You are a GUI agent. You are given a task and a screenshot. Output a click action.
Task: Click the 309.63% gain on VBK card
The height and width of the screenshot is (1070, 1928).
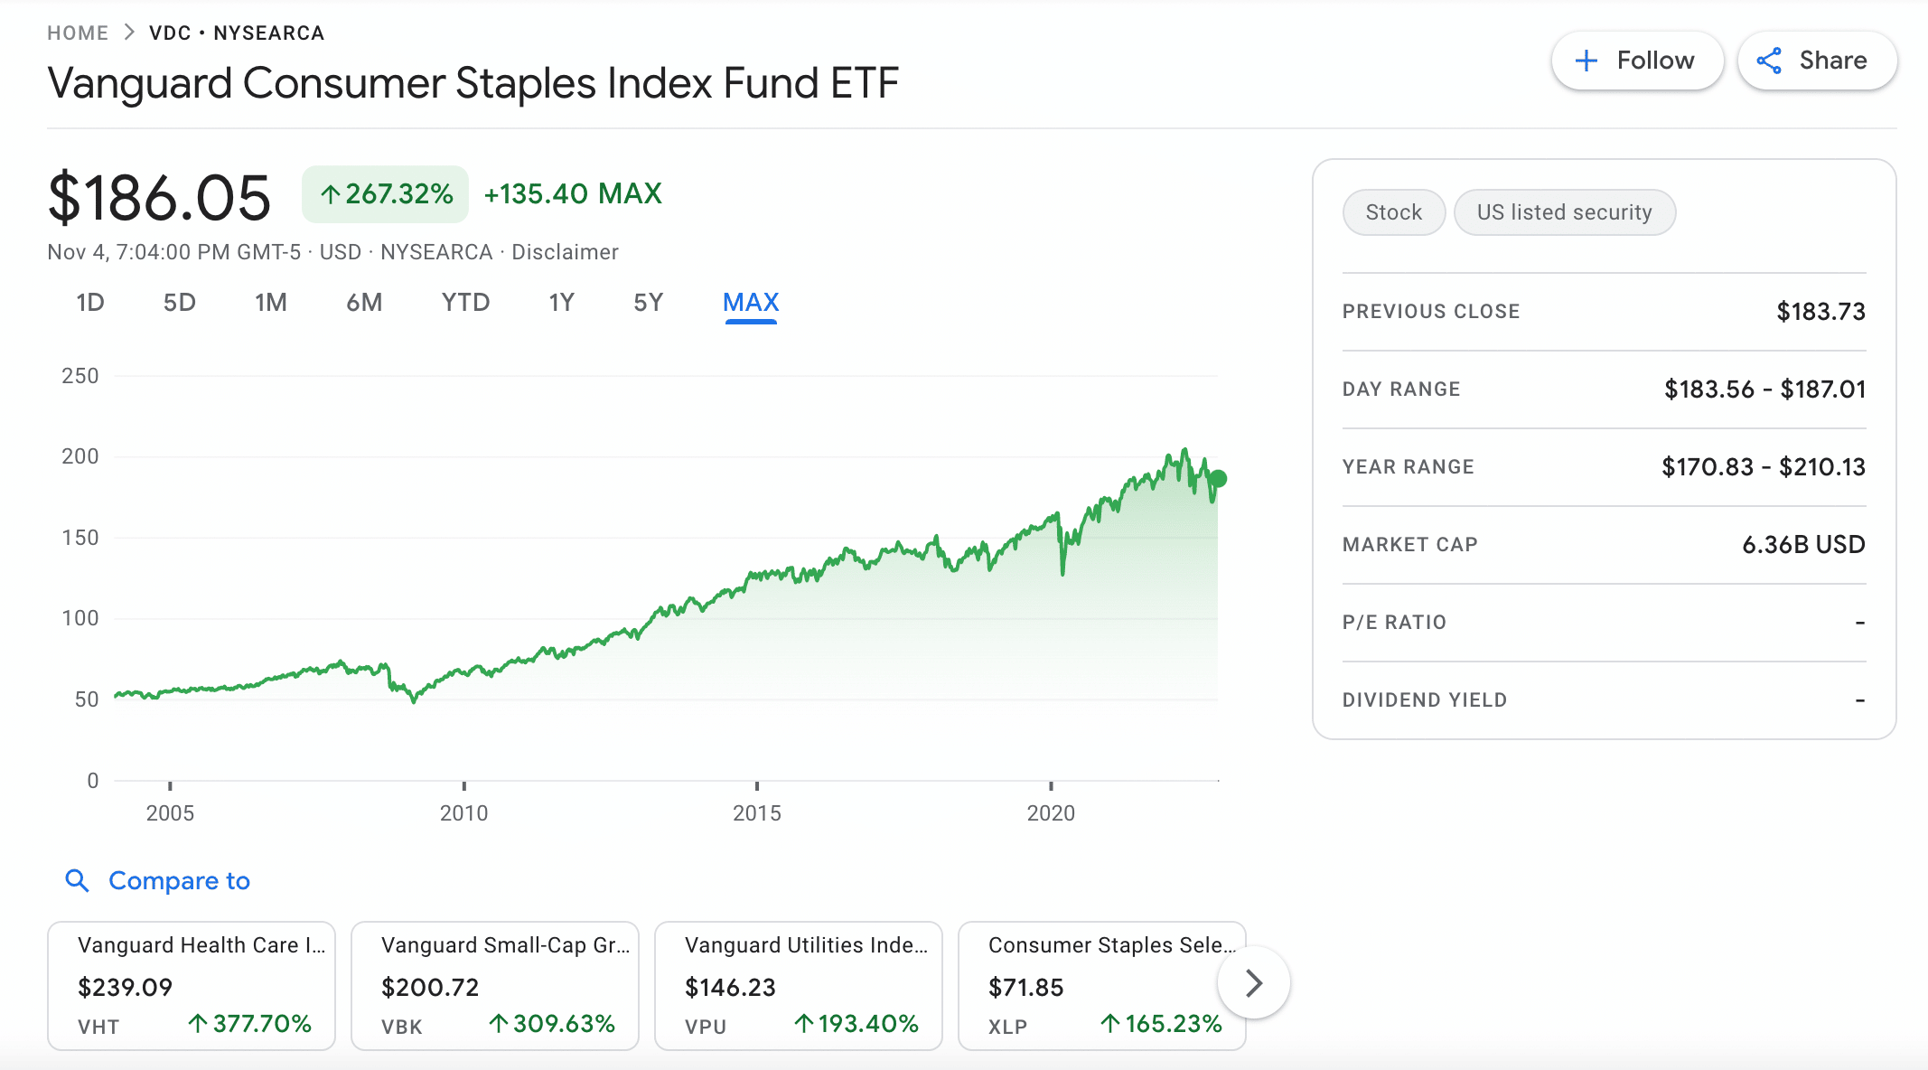click(552, 1024)
